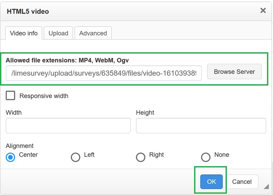This screenshot has height=195, width=273.
Task: Choose the Left alignment radio button
Action: click(x=75, y=157)
